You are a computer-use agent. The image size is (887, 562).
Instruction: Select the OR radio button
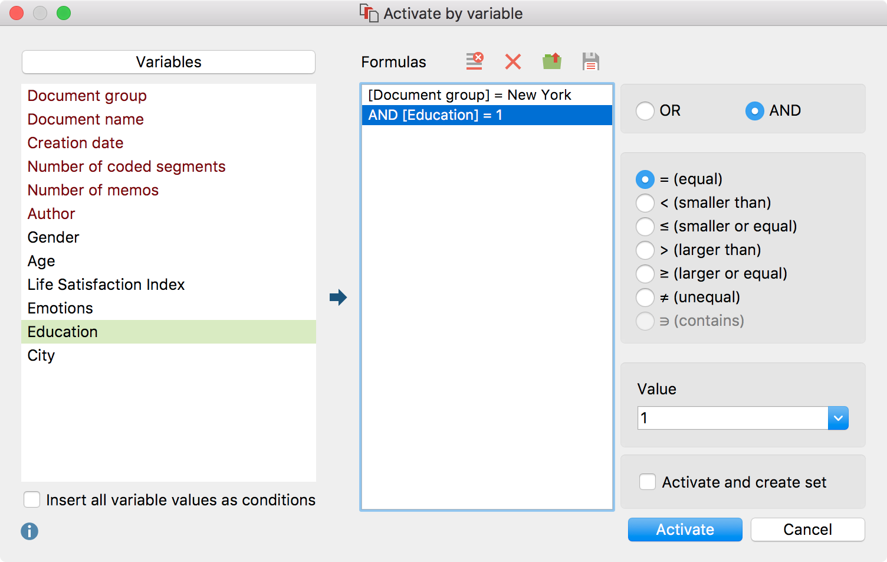[645, 111]
